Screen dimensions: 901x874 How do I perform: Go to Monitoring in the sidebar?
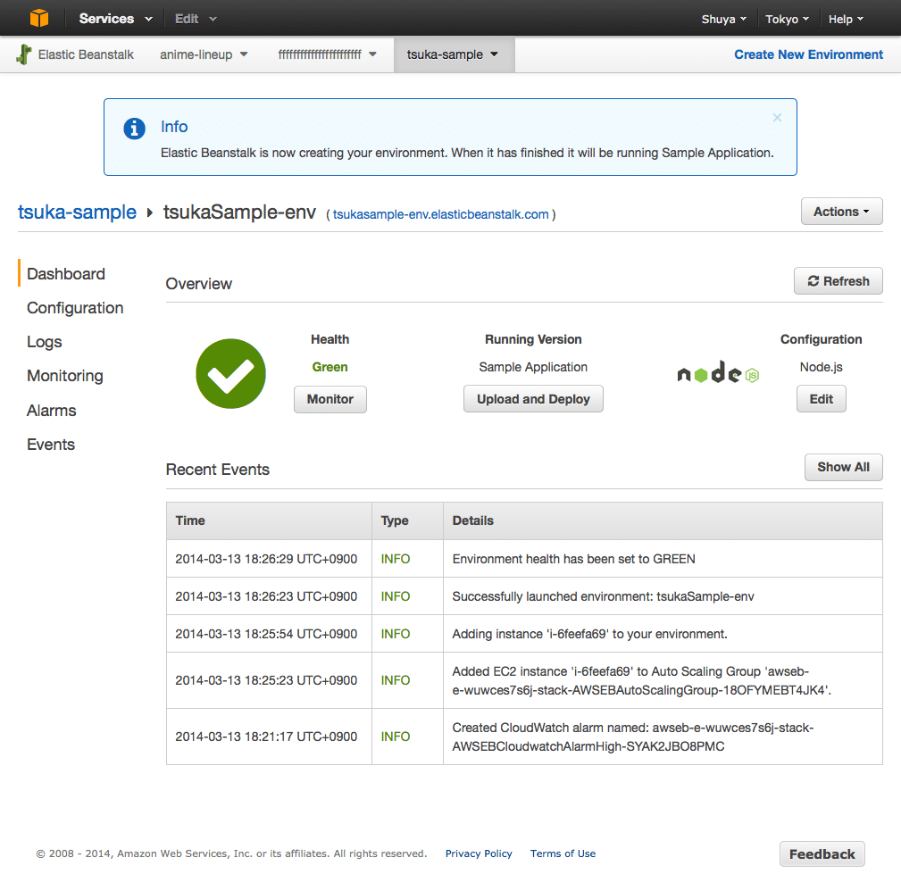(x=65, y=376)
